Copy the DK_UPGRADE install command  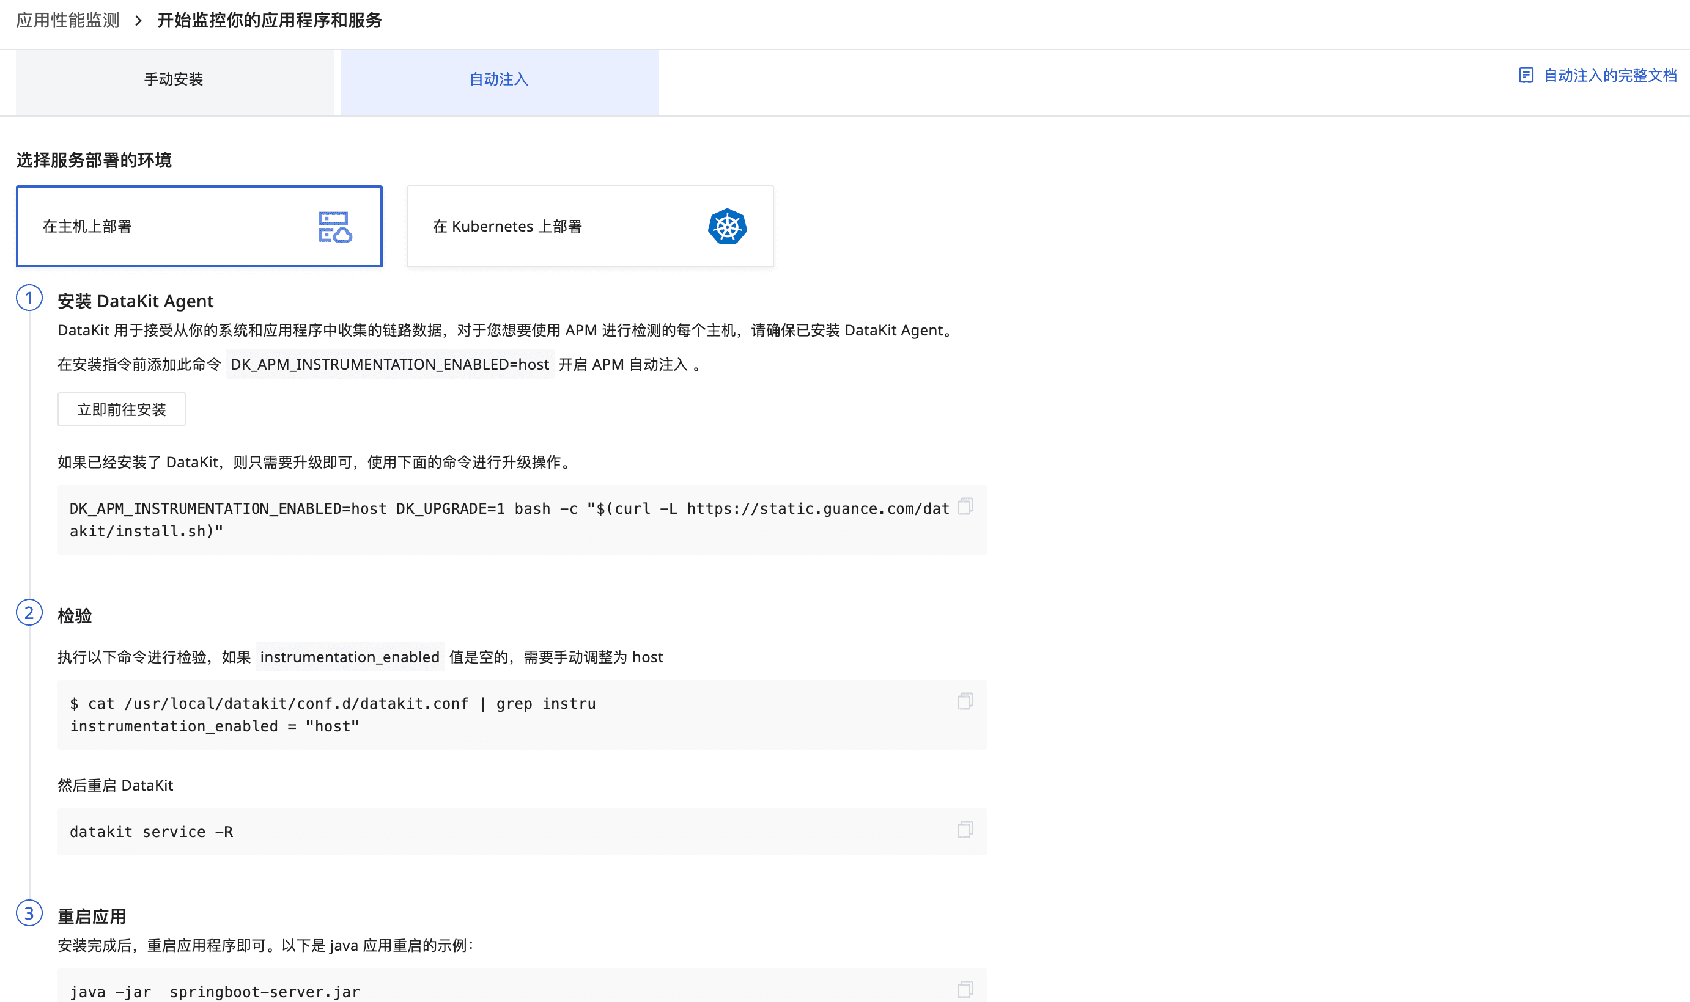965,506
